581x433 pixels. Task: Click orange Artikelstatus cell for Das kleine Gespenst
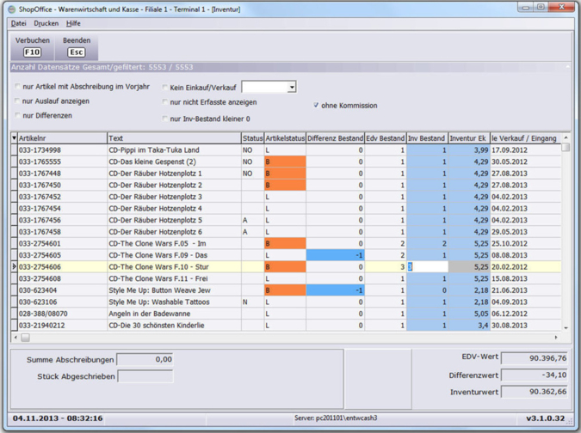[284, 162]
